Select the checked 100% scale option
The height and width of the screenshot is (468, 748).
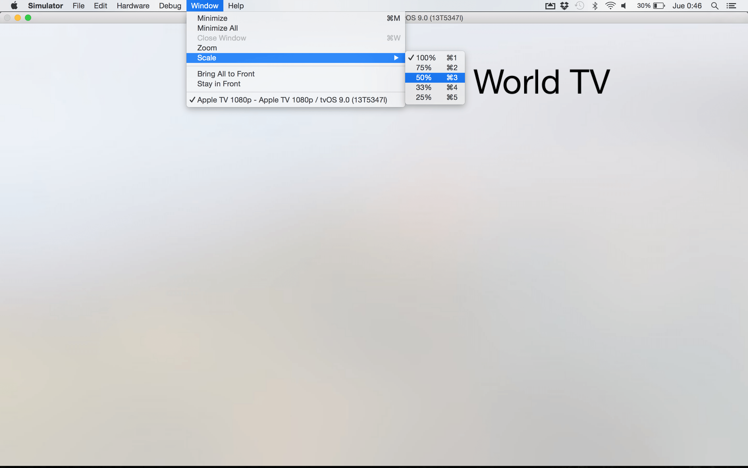426,58
